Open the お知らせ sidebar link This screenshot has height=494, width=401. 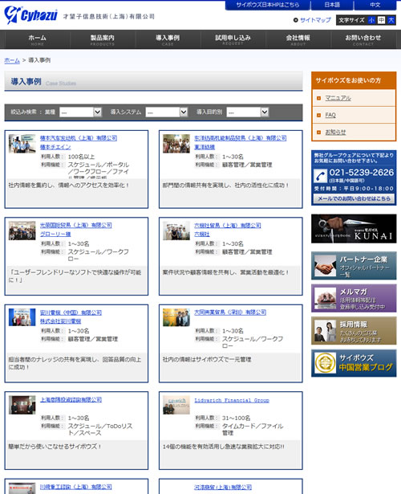pyautogui.click(x=335, y=132)
